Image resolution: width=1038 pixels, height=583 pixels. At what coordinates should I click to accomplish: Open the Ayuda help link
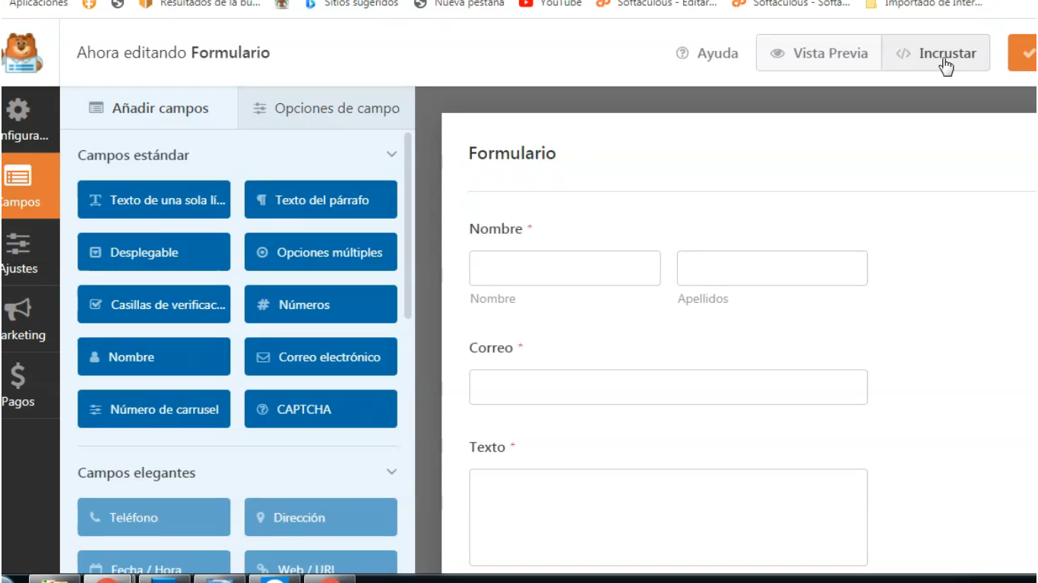pyautogui.click(x=707, y=53)
